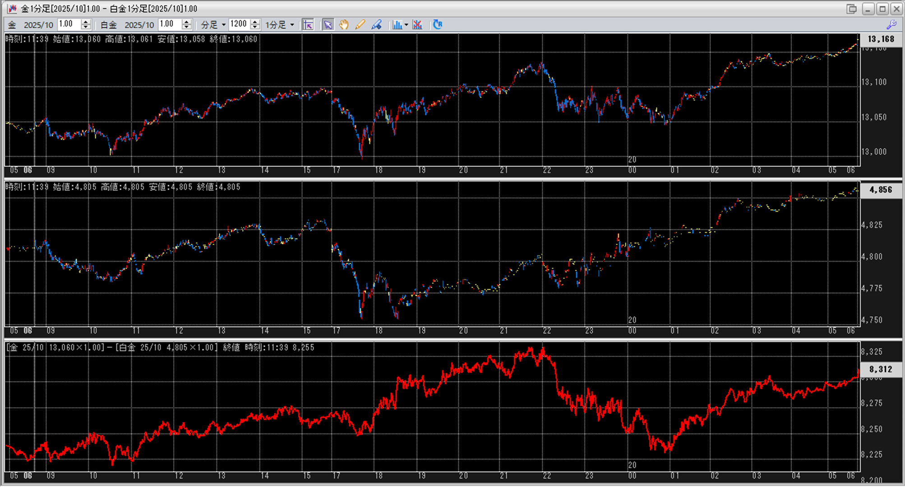The width and height of the screenshot is (905, 487).
Task: Open bar chart indicator dropdown arrow
Action: (x=406, y=25)
